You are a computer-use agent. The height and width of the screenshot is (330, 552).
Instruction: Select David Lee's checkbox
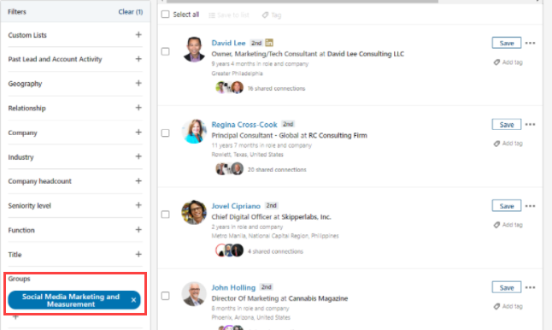pos(165,51)
